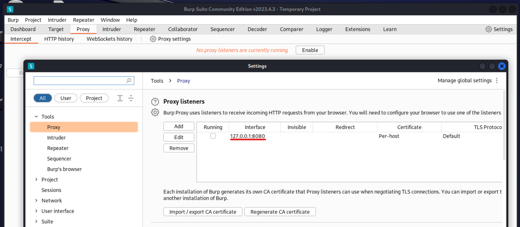Image resolution: width=520 pixels, height=227 pixels.
Task: Expand the Suite tree node
Action: [x=36, y=221]
